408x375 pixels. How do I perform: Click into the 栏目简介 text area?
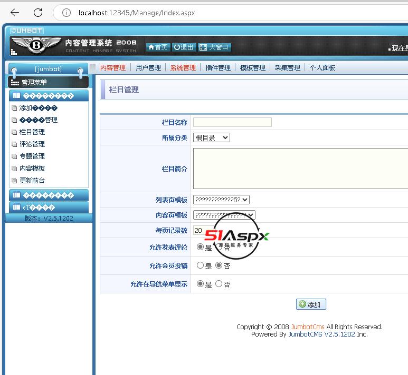[300, 169]
